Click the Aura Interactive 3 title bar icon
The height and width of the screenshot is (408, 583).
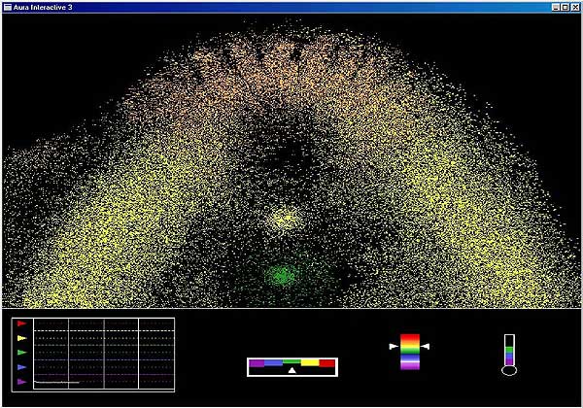pyautogui.click(x=6, y=7)
